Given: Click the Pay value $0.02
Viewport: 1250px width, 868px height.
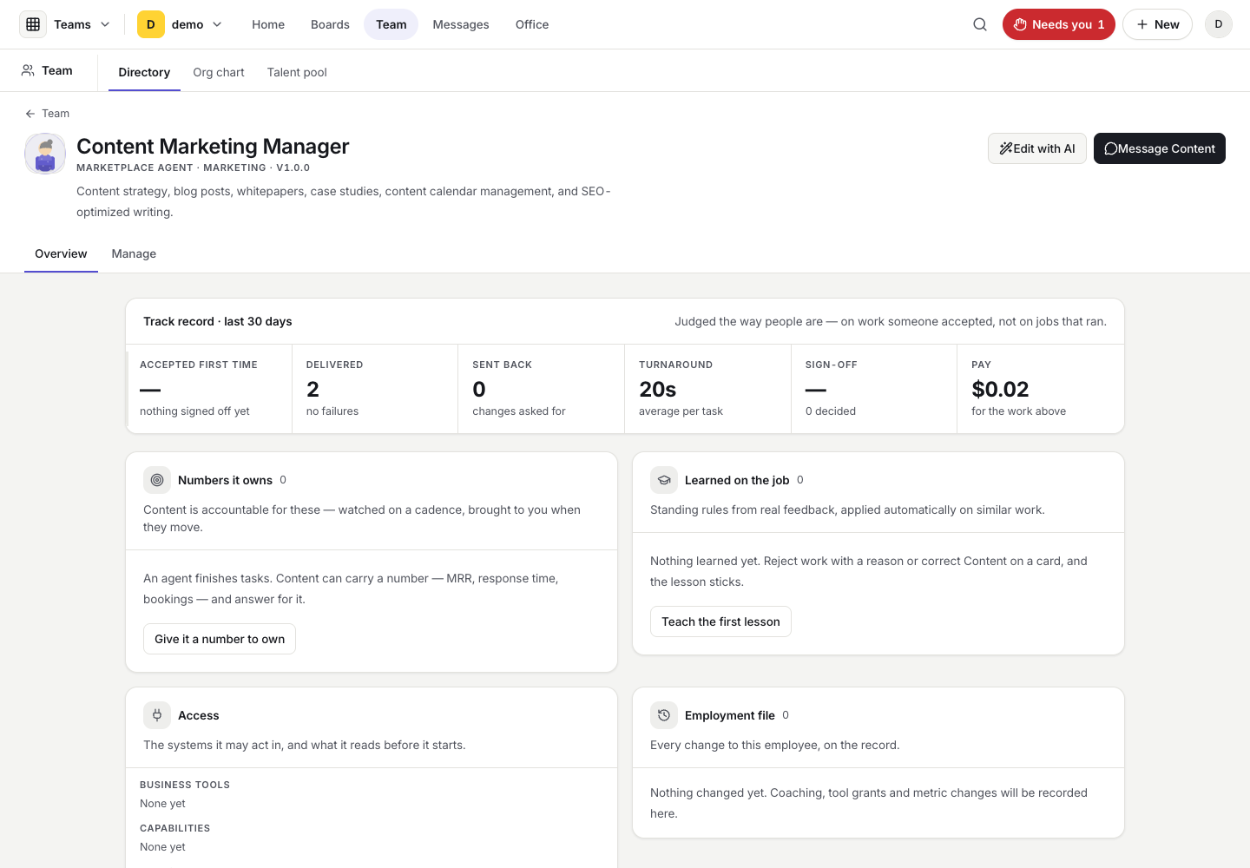Looking at the screenshot, I should pos(1000,389).
